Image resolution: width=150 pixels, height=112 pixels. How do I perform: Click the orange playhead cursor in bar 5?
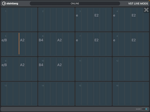point(19,44)
